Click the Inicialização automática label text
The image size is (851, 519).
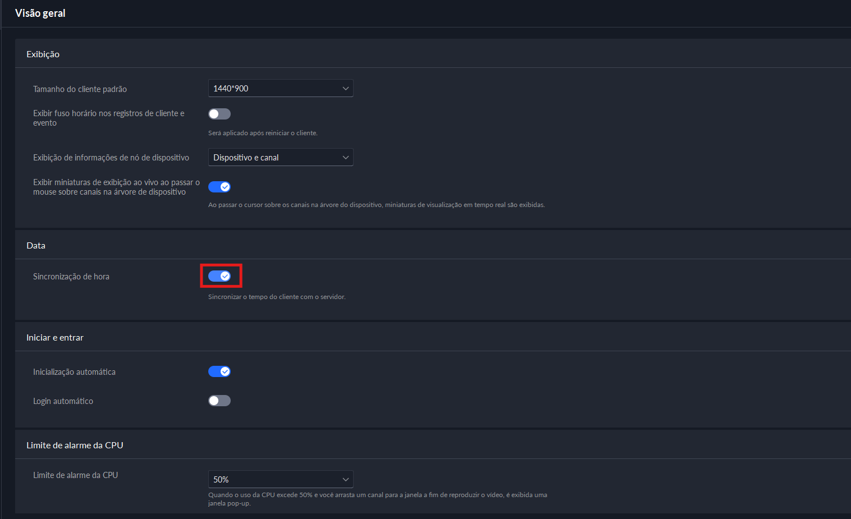tap(74, 372)
